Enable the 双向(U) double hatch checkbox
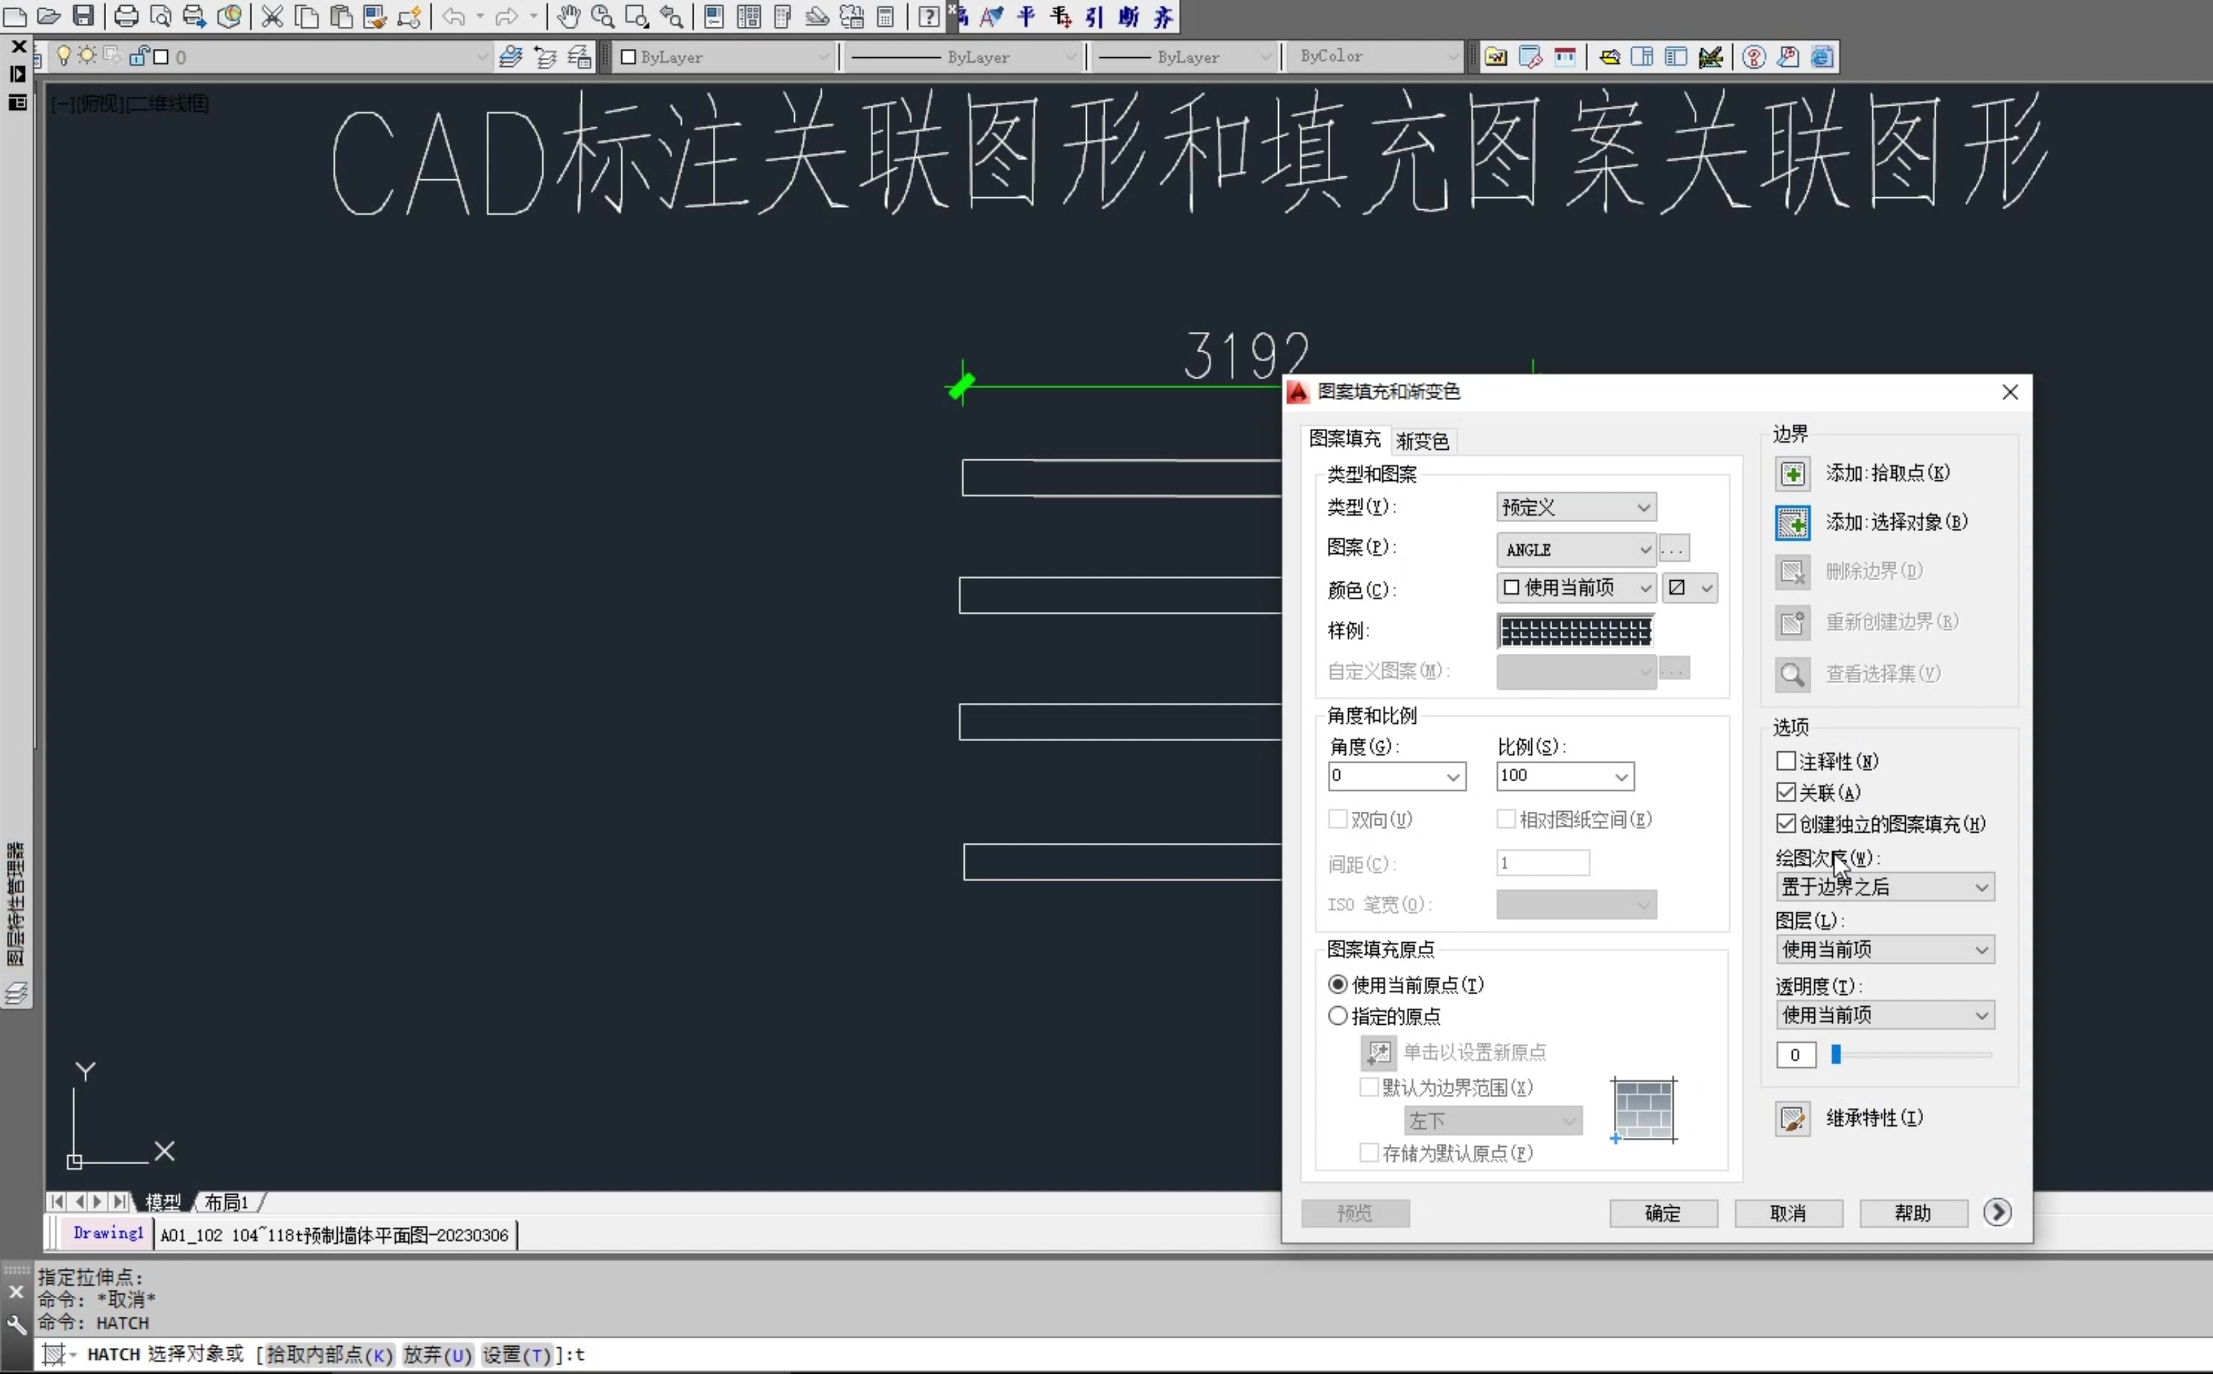 pyautogui.click(x=1337, y=819)
